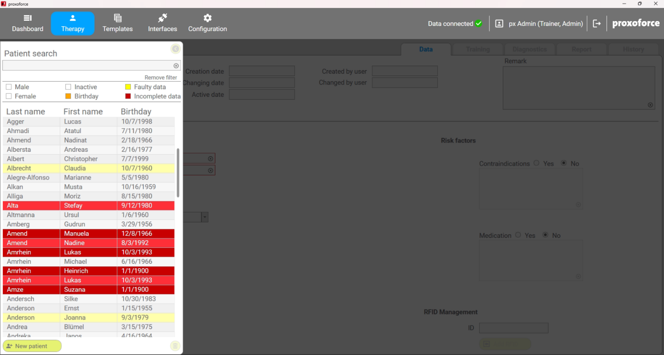This screenshot has height=355, width=664.
Task: Select Yes for Contraindications
Action: (537, 163)
